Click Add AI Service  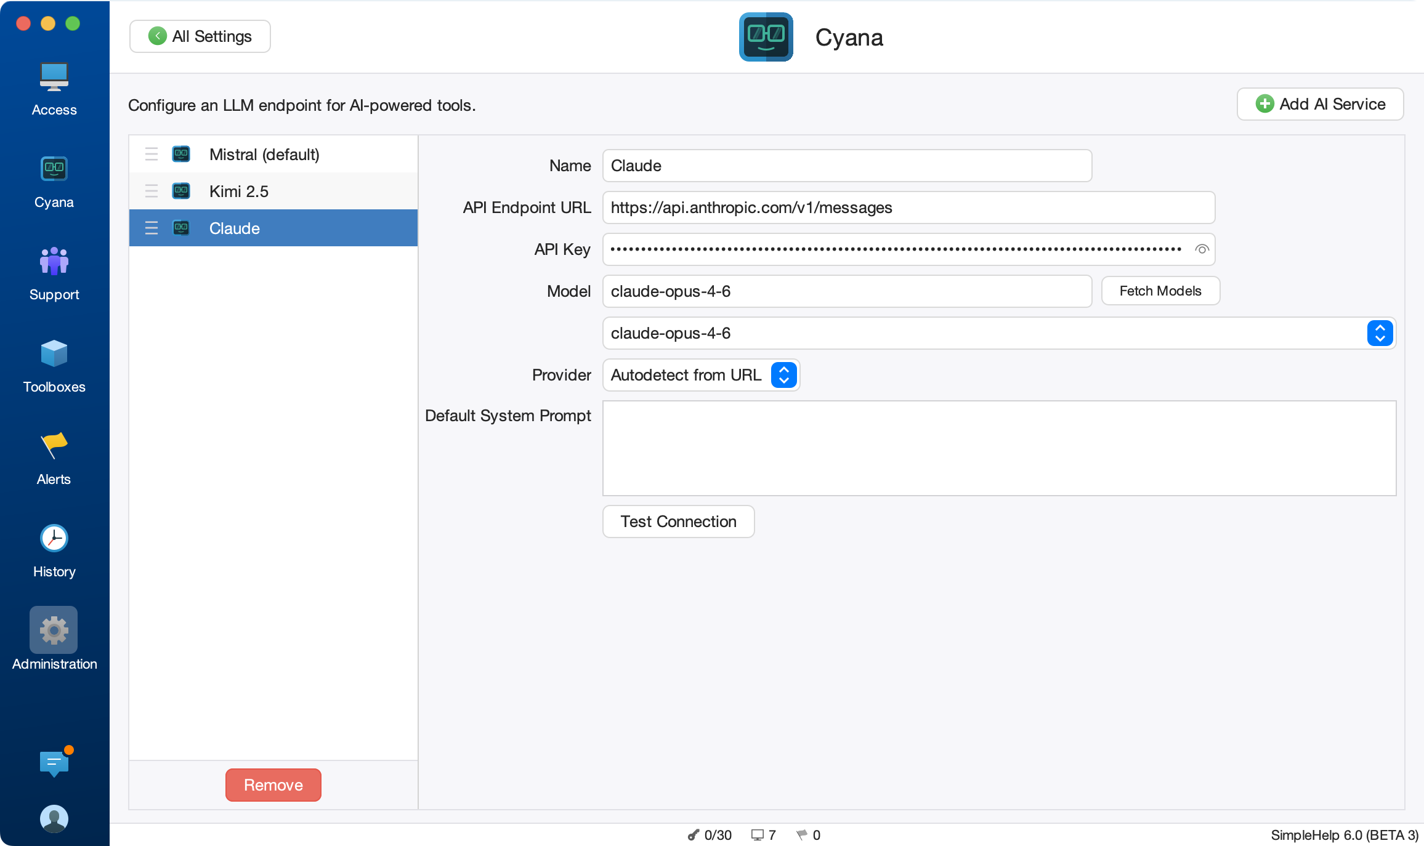click(x=1321, y=104)
